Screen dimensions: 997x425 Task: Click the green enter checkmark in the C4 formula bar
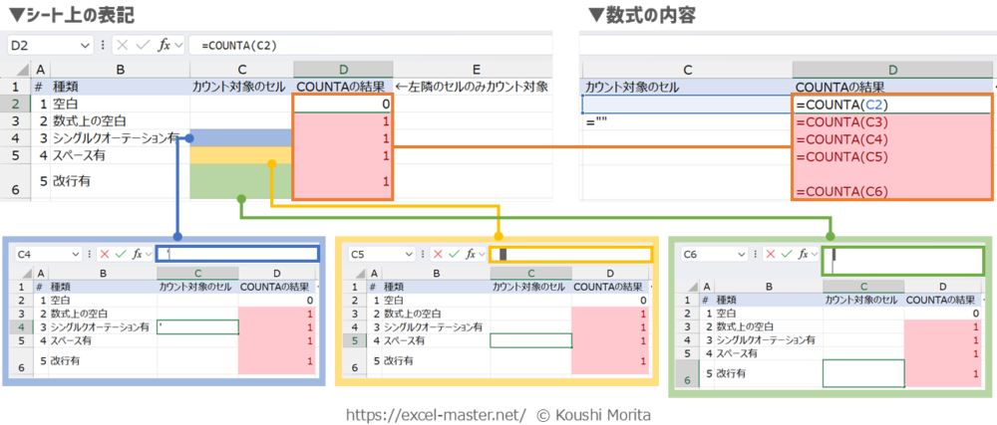[x=122, y=255]
